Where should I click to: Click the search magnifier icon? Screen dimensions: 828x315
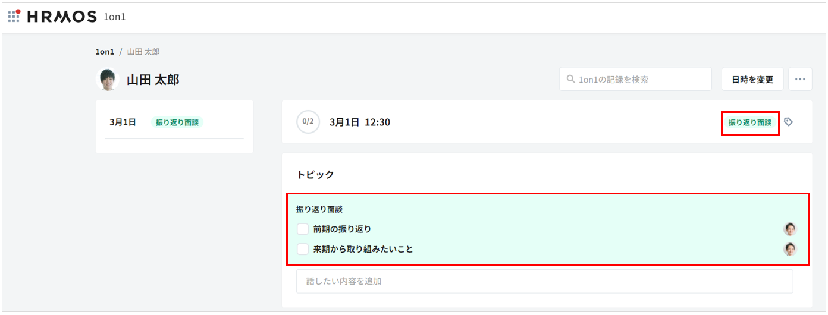point(571,79)
